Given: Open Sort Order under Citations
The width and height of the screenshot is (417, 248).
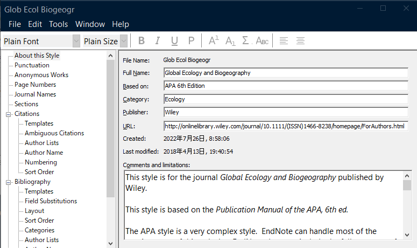Looking at the screenshot, I should [39, 172].
